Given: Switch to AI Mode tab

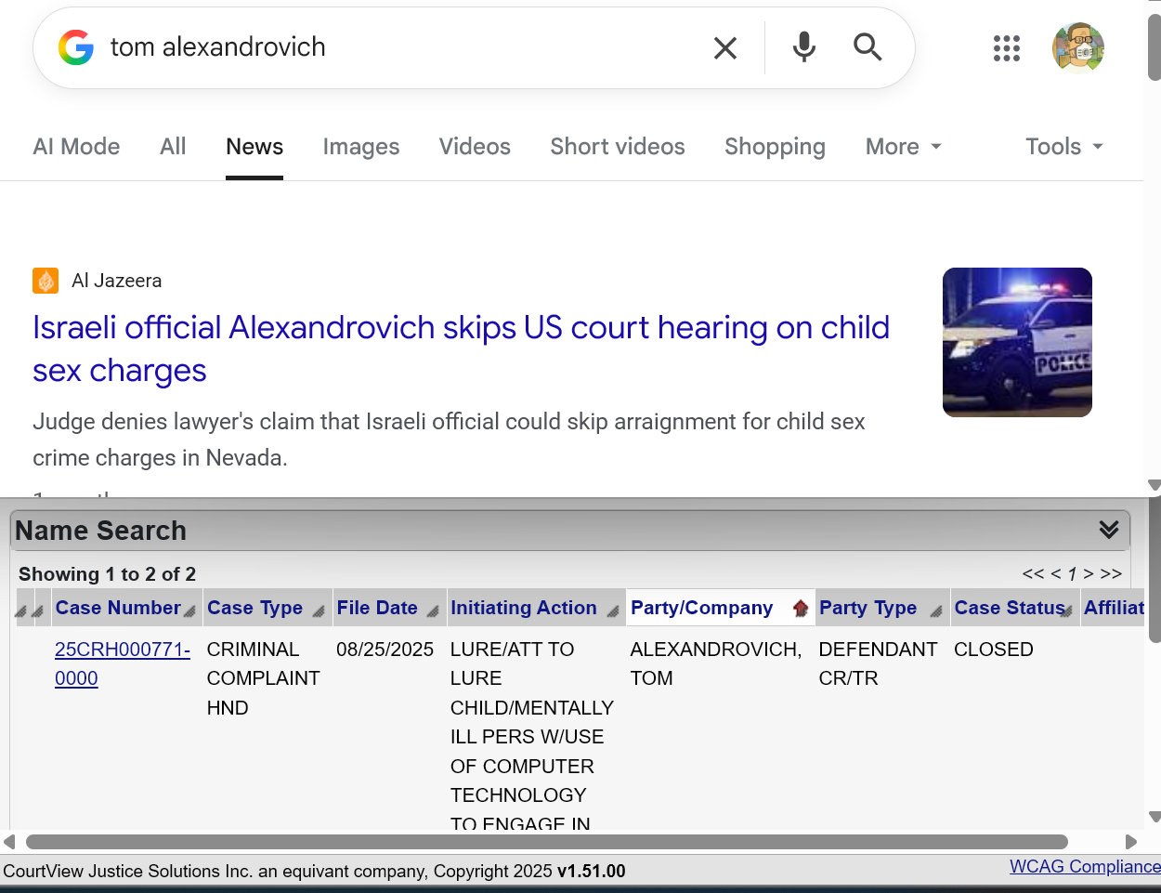Looking at the screenshot, I should pyautogui.click(x=76, y=147).
